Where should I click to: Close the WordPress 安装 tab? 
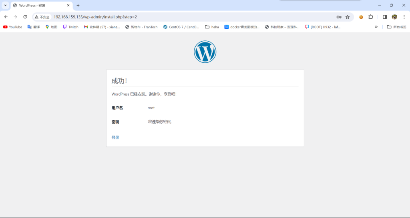pos(68,5)
